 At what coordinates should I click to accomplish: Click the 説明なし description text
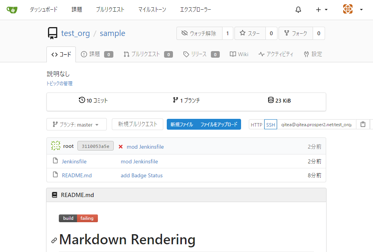pos(58,74)
